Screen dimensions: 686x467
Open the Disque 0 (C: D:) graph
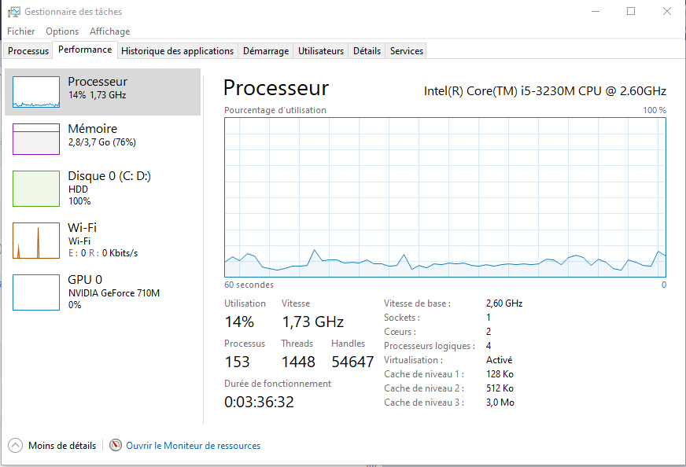pos(36,189)
